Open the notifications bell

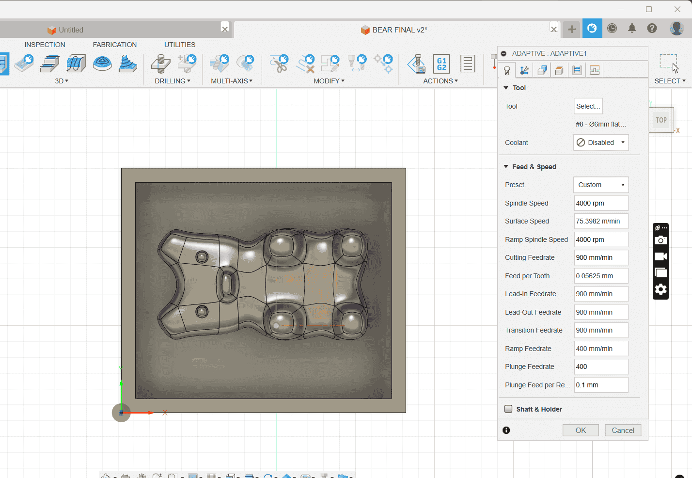pos(632,28)
